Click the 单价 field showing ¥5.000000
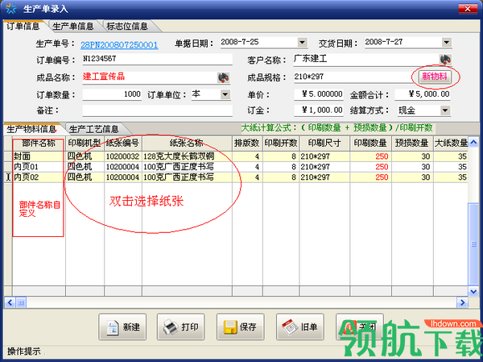483x362 pixels. 319,94
